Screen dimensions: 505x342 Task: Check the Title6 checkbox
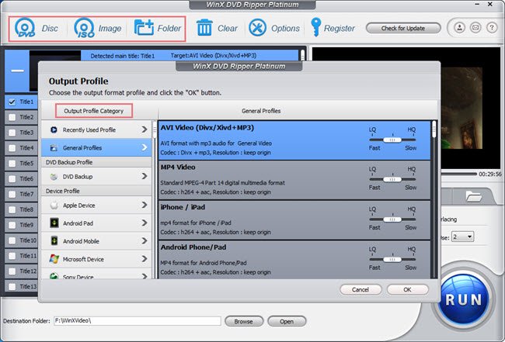point(12,179)
